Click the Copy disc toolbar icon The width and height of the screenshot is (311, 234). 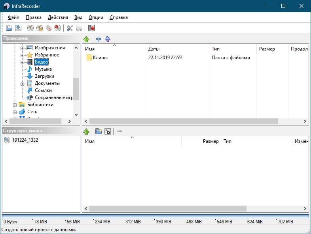coord(49,28)
